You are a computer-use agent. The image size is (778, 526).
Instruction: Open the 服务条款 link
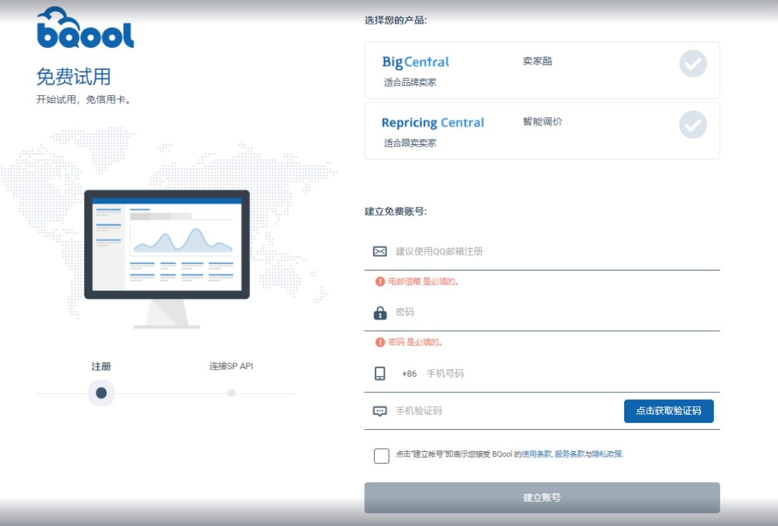coord(570,454)
